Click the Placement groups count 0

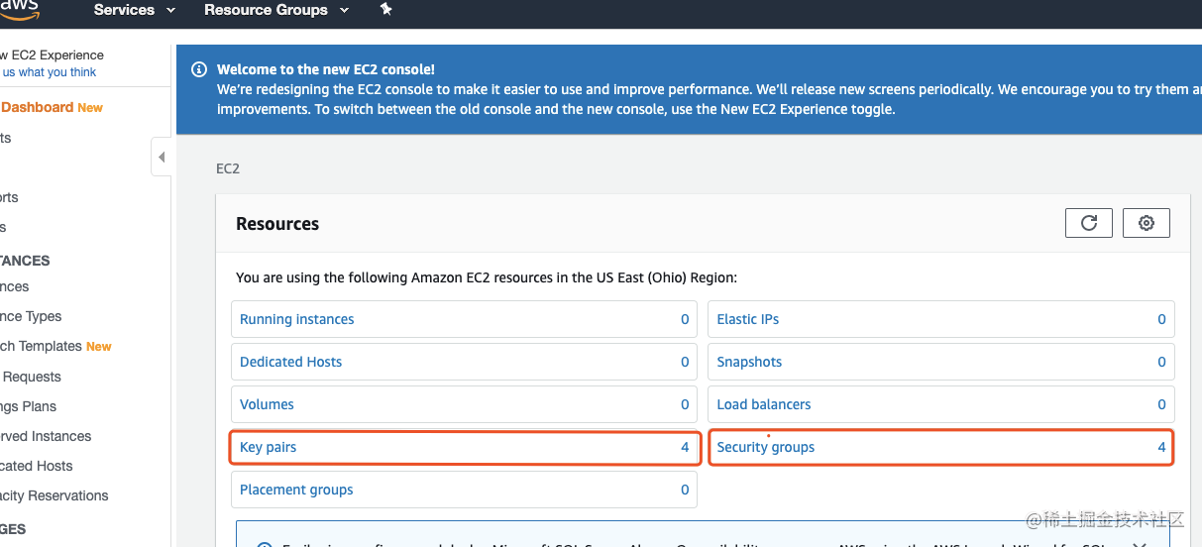click(685, 490)
